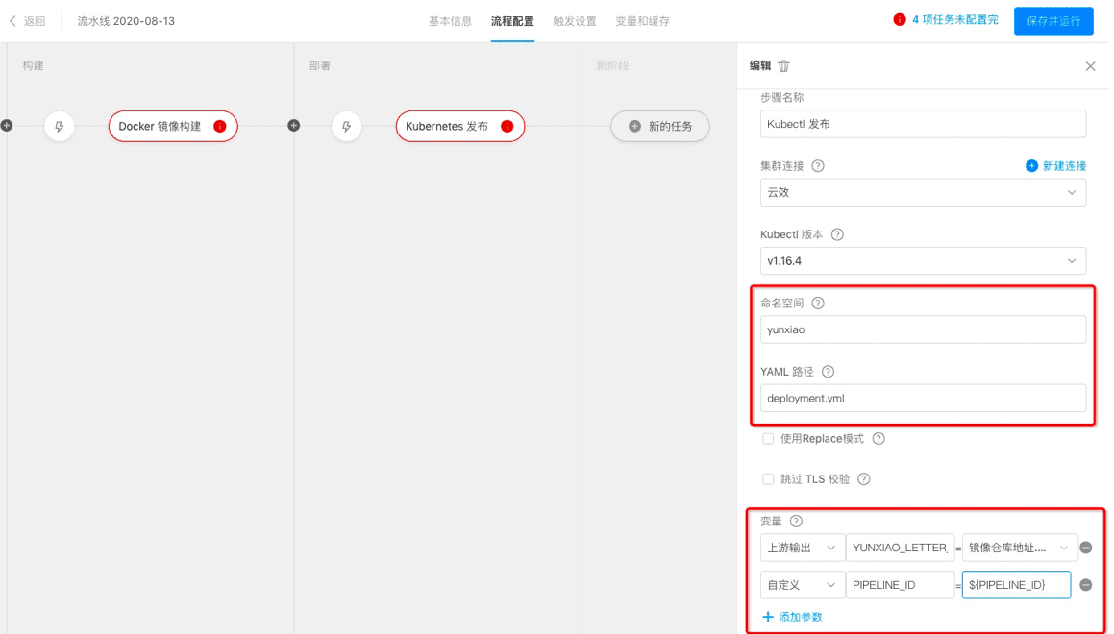This screenshot has width=1114, height=634.
Task: Switch to the 基本信息 tab
Action: pos(451,21)
